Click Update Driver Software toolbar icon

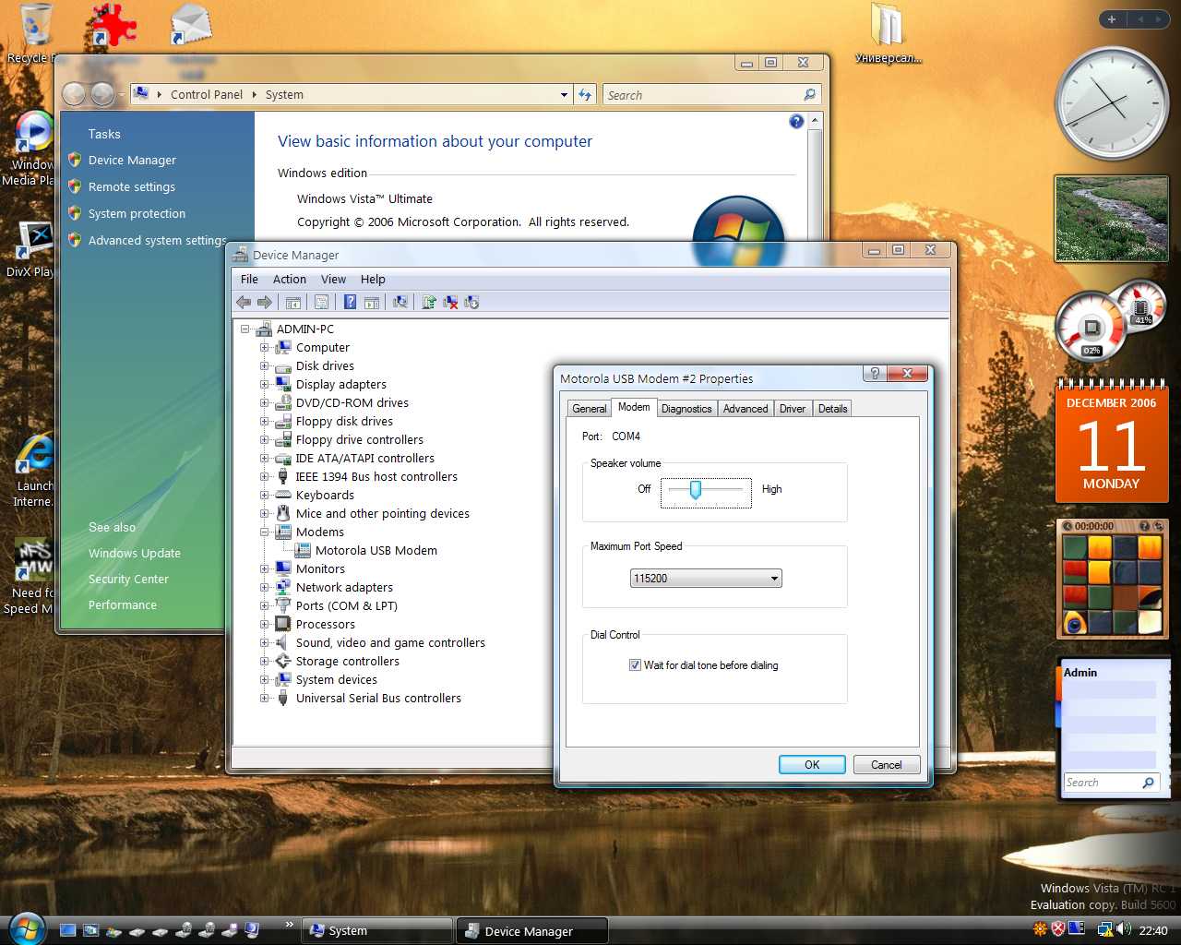tap(429, 302)
